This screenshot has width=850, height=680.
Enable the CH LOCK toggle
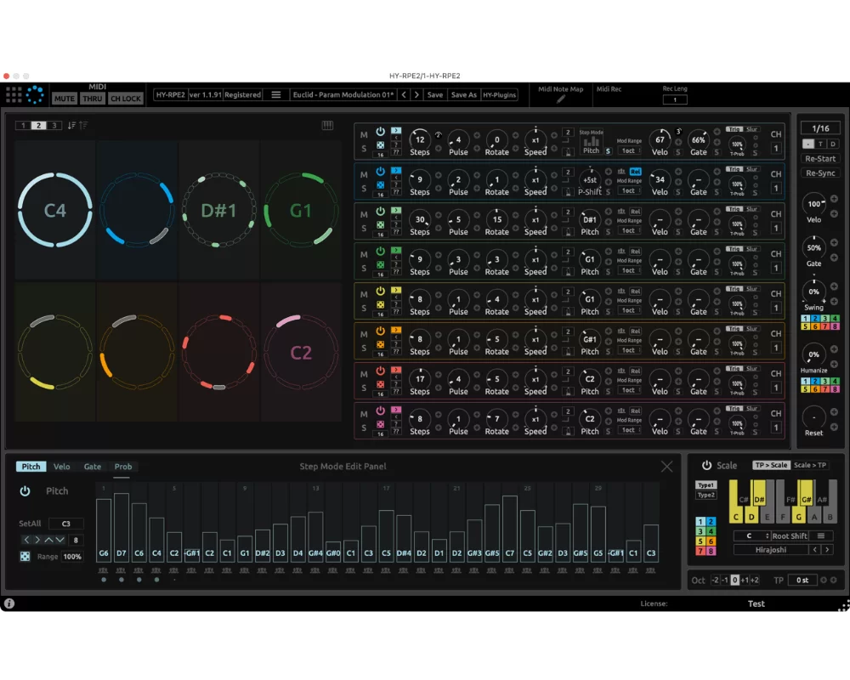pyautogui.click(x=126, y=99)
